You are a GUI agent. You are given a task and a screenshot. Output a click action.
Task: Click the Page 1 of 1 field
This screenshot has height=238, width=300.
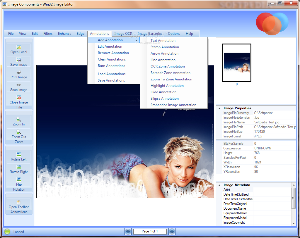coord(150,231)
